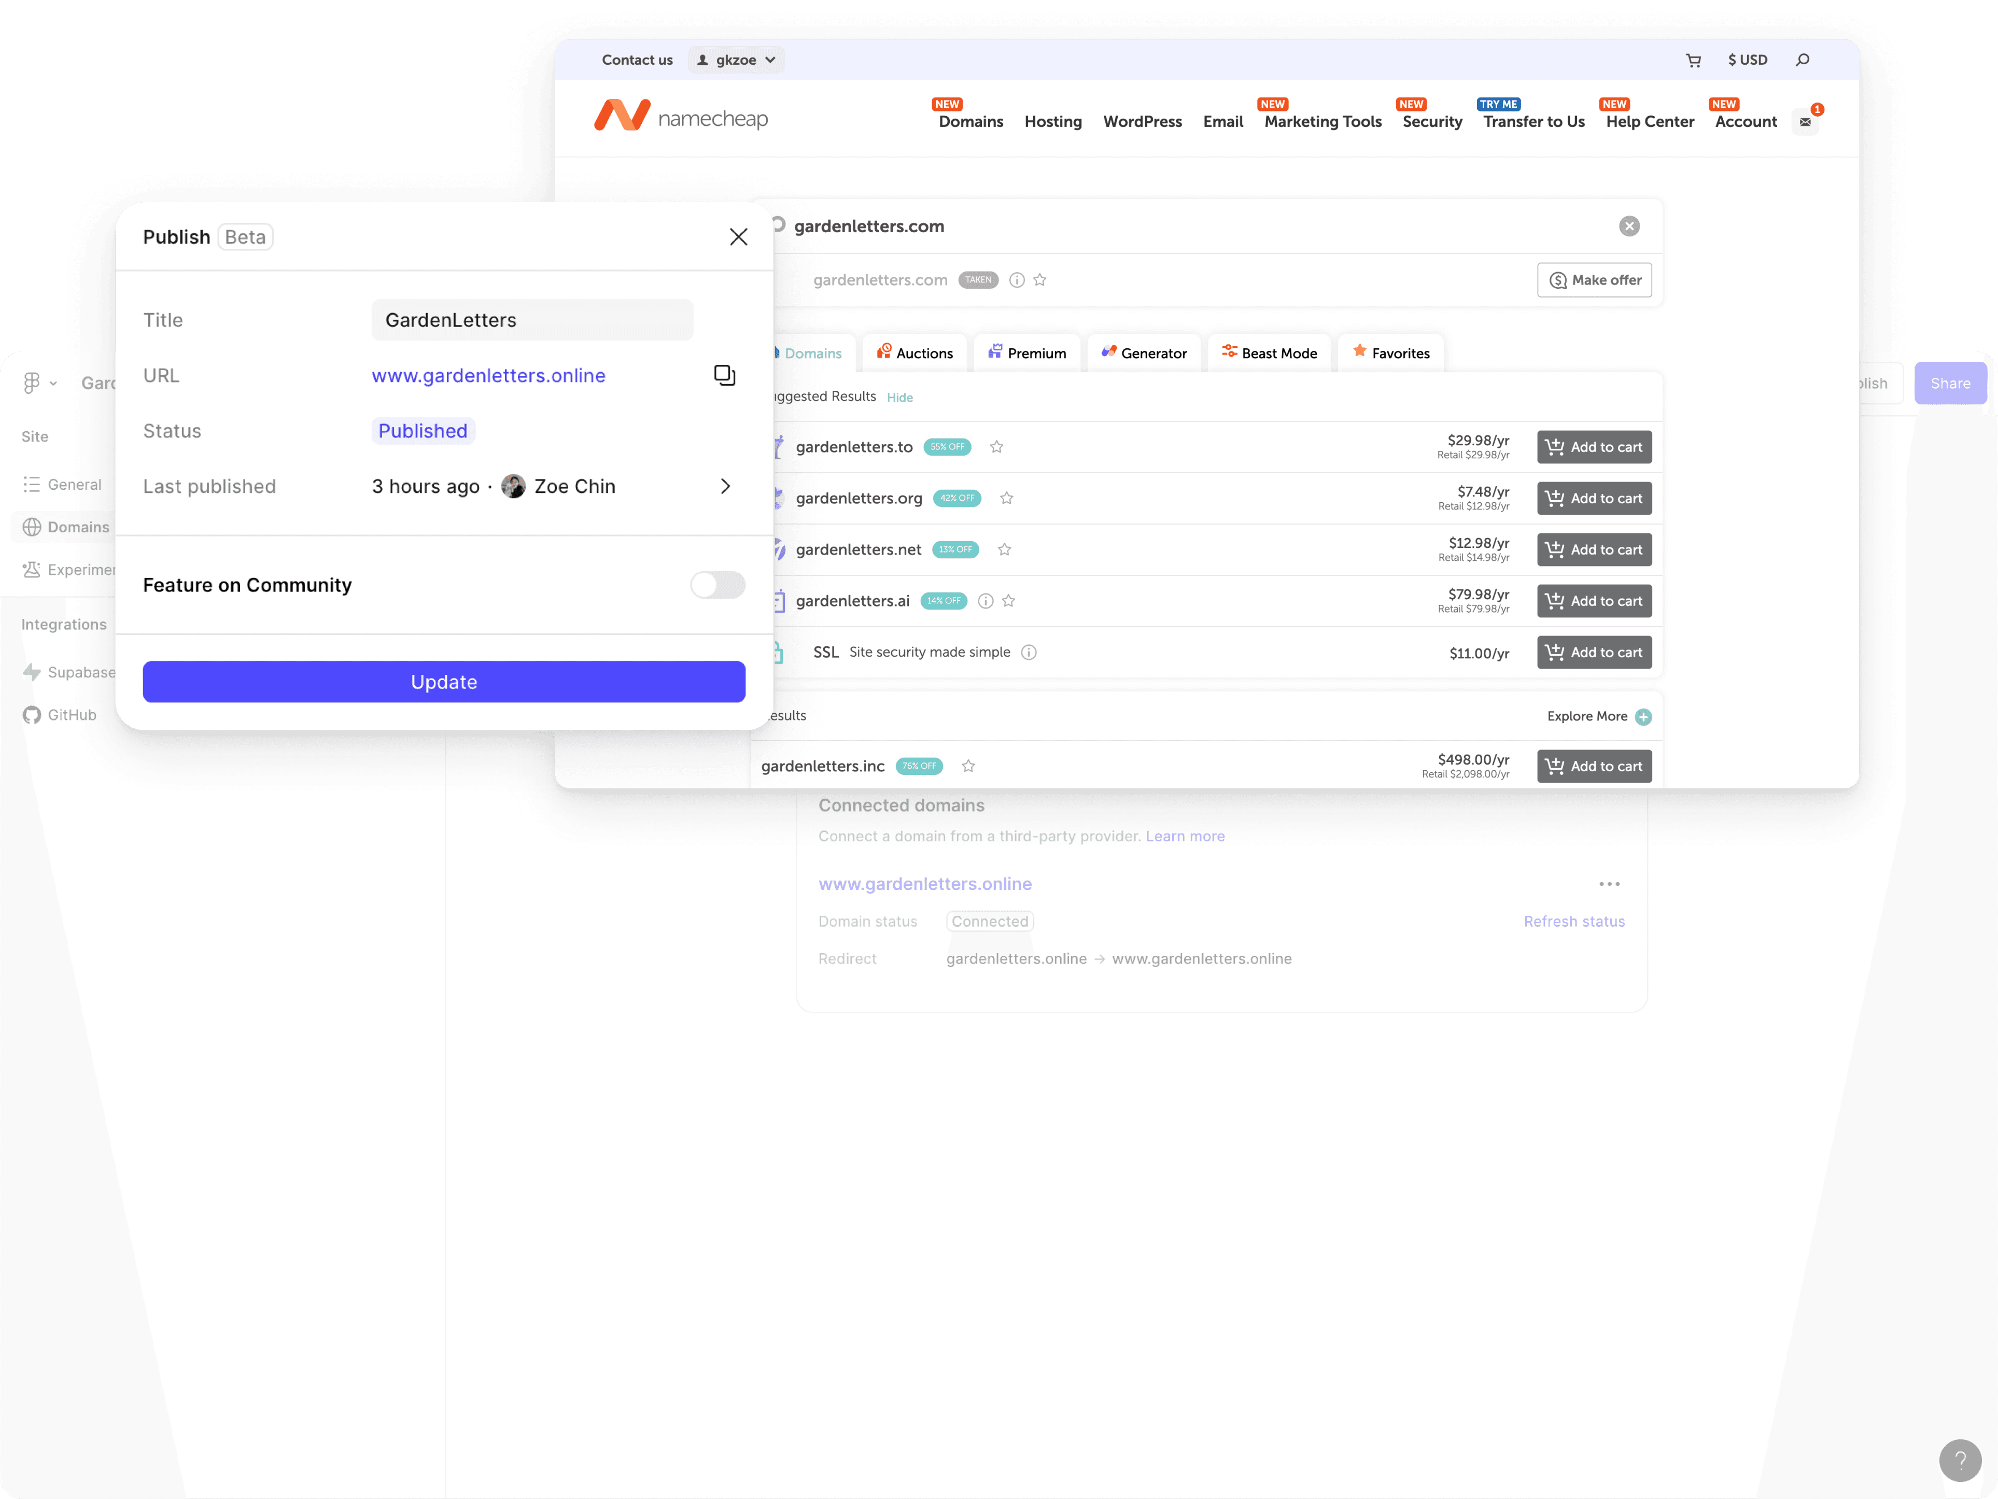
Task: Click the shopping cart icon in top bar
Action: [1693, 61]
